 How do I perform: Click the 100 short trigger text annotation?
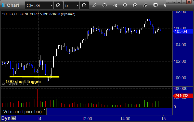click(x=23, y=82)
